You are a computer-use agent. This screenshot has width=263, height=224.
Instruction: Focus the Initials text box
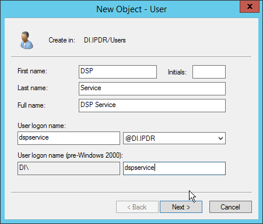(209, 72)
